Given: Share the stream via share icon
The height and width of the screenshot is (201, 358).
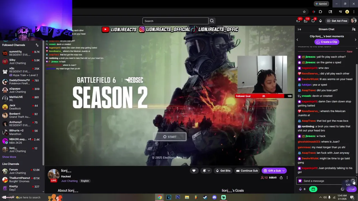Looking at the screenshot, I should [x=281, y=178].
